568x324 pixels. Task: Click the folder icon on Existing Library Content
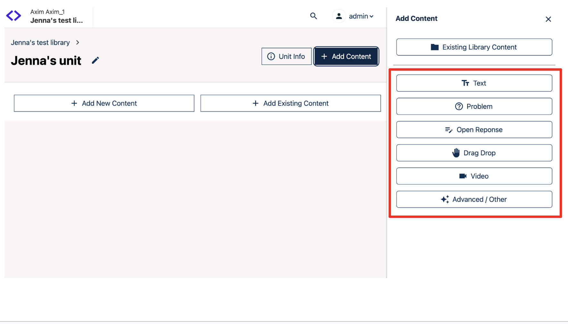(x=435, y=47)
